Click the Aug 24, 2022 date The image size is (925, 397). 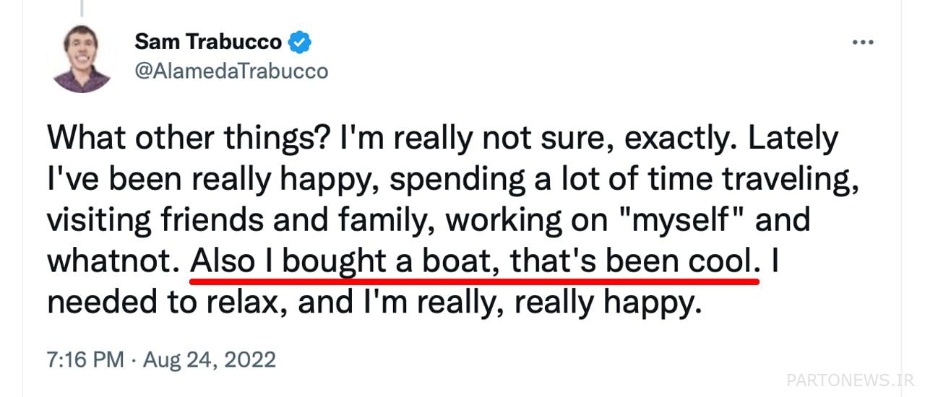tap(210, 359)
